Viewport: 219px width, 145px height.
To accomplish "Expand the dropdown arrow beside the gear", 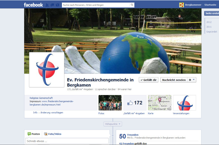I will coord(194,80).
